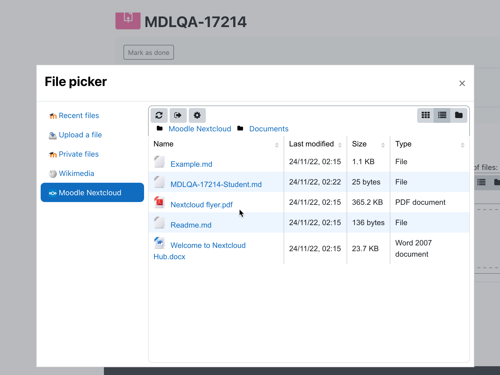Click the MDLQA-17214 assignment icon

coord(128,21)
